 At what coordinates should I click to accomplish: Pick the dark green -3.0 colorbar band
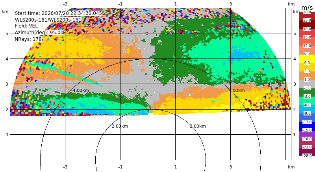pyautogui.click(x=307, y=93)
